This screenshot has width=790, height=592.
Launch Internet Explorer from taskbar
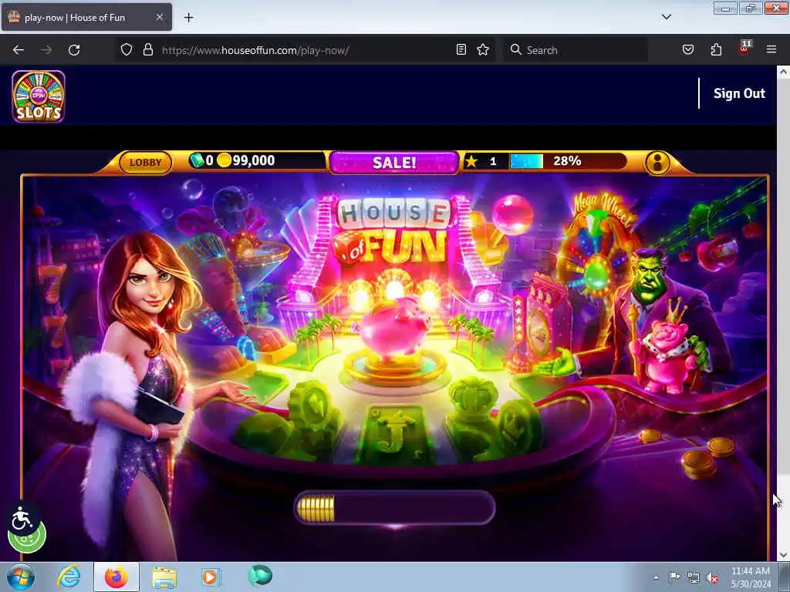click(69, 577)
